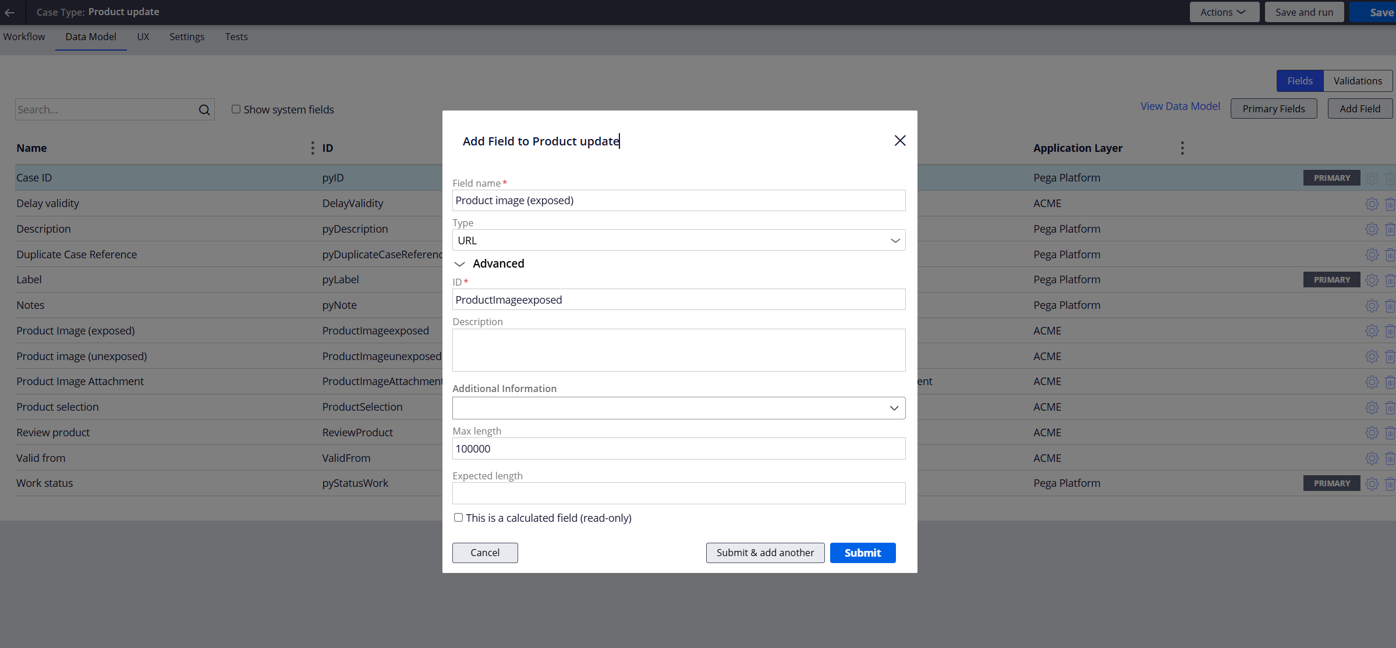Open settings gear for Delay validity field
The image size is (1396, 648).
[1372, 204]
